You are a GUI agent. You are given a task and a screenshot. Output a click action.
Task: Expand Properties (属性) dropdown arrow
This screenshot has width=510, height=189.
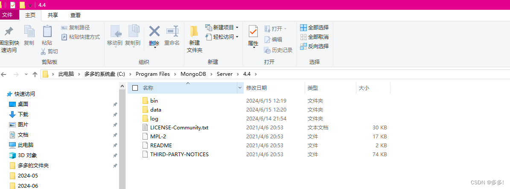click(254, 48)
